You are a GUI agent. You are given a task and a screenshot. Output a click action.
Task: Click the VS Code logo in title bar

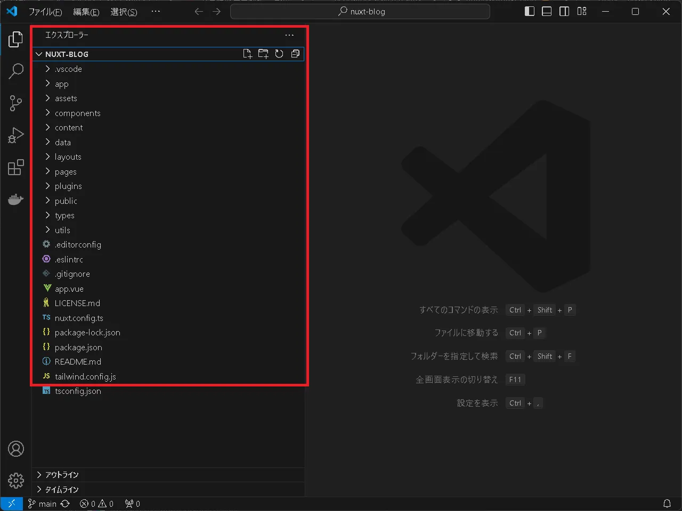pyautogui.click(x=12, y=11)
